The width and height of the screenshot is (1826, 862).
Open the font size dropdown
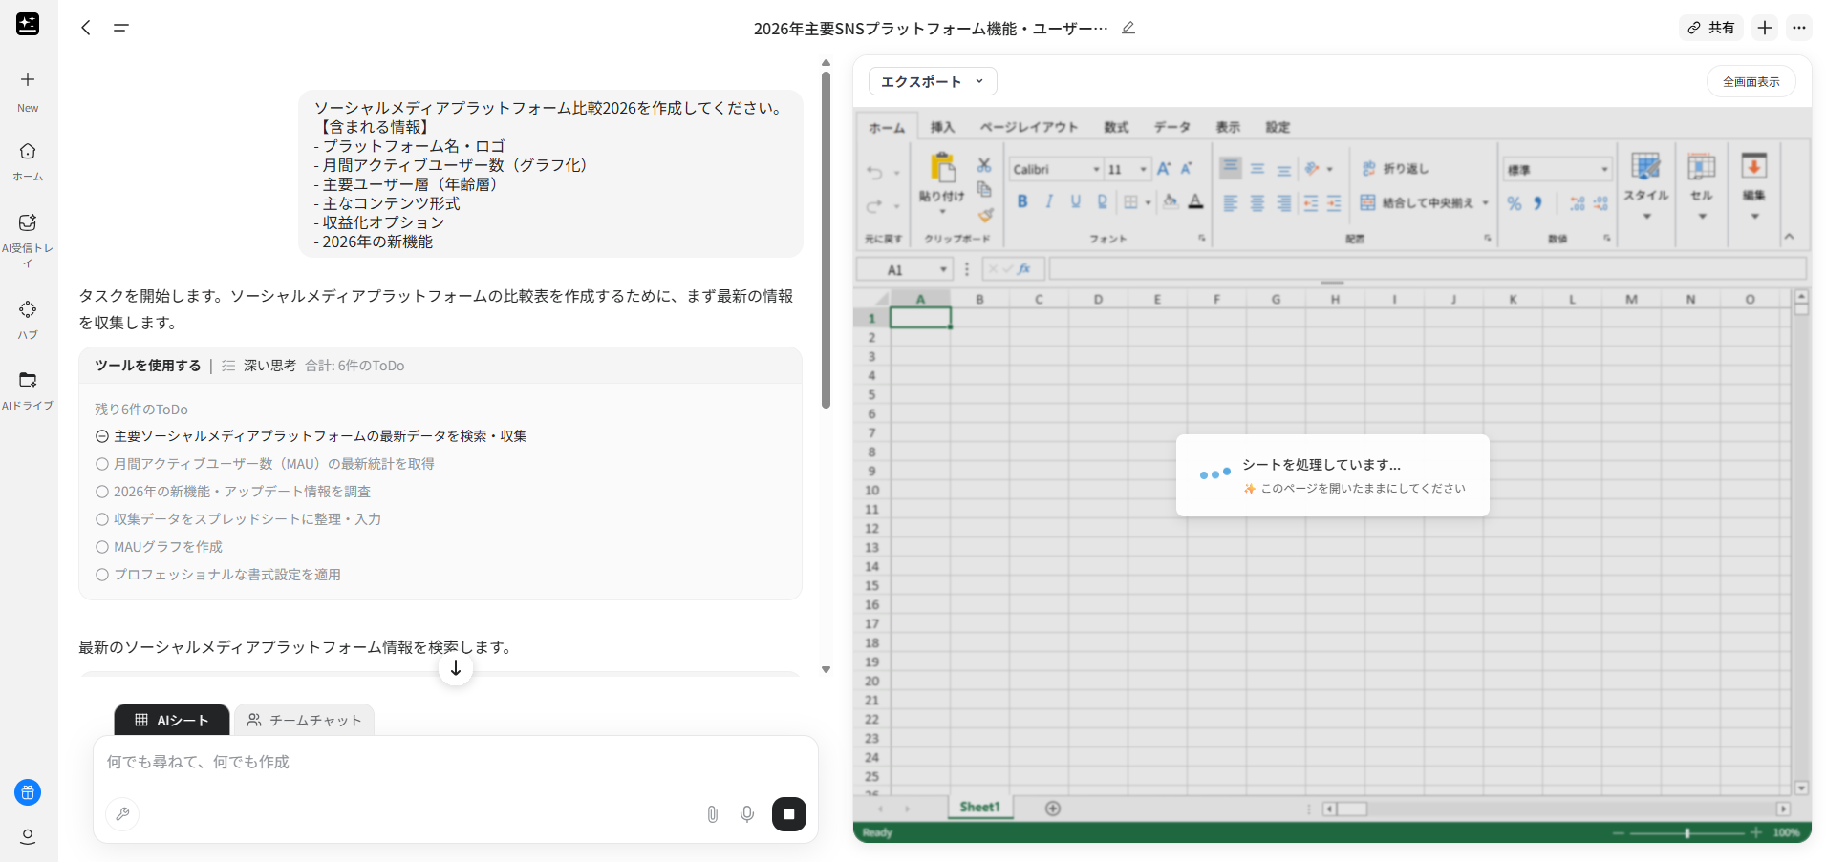click(x=1143, y=169)
